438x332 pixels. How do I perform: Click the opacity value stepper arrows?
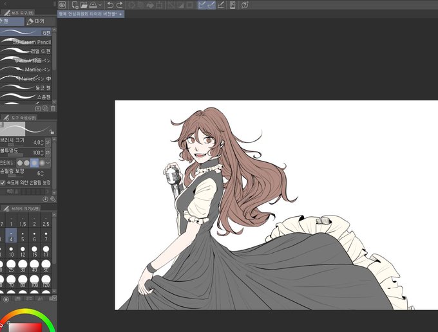[42, 152]
